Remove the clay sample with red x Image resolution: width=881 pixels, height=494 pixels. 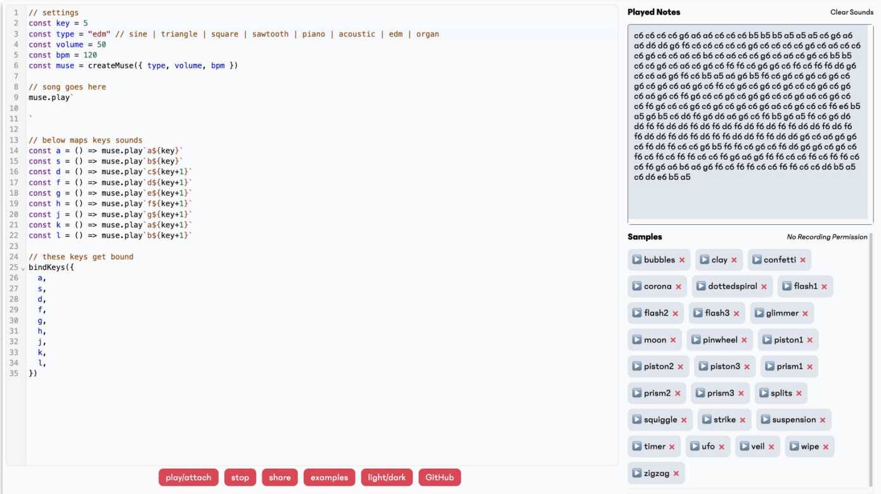coord(734,260)
